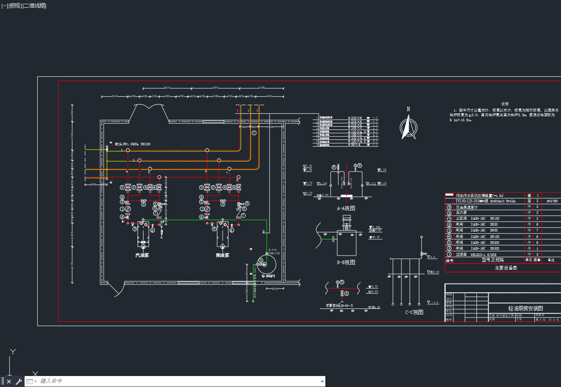This screenshot has width=561, height=387.
Task: Select the A-A视图 title
Action: [x=346, y=208]
